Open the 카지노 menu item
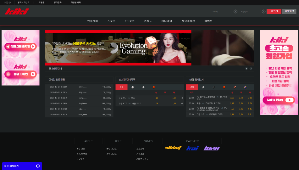 [x=148, y=21]
